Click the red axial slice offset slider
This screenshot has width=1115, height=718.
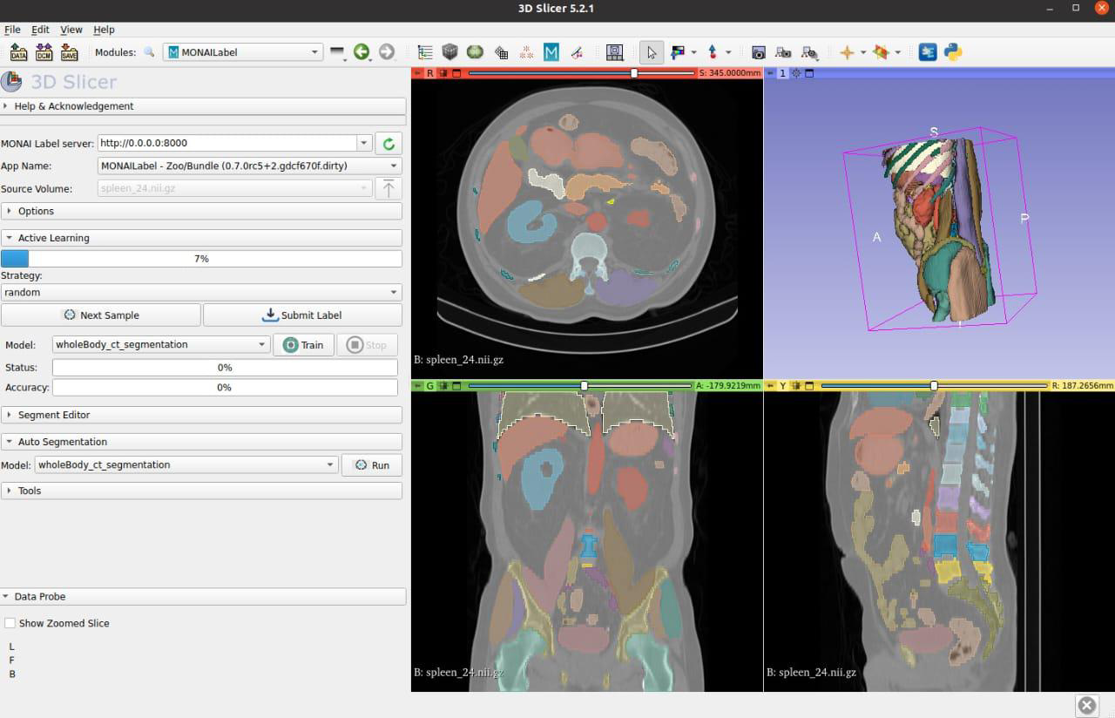tap(582, 73)
